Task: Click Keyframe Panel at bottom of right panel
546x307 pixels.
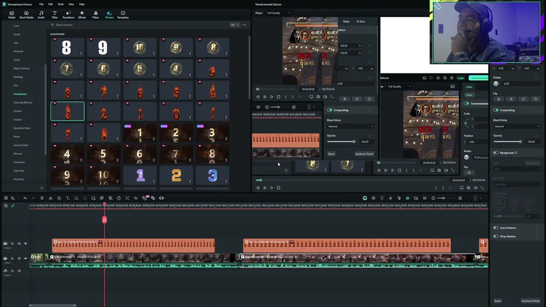Action: point(531,301)
